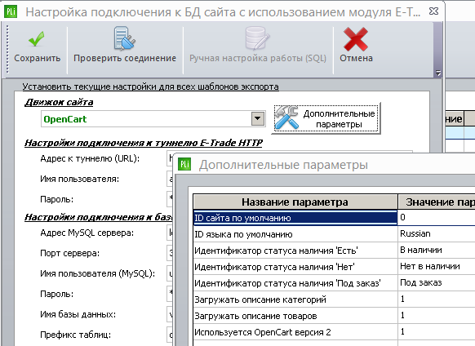Screen dimensions: 475x346
Task: Select row ID языка по умолчанию
Action: [295, 234]
